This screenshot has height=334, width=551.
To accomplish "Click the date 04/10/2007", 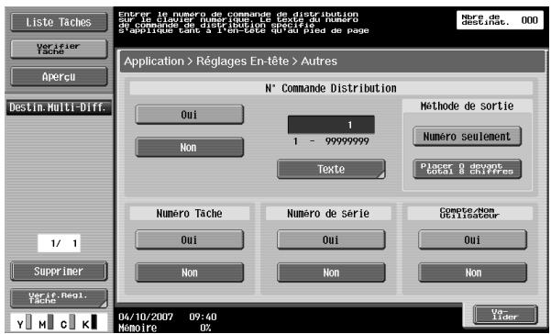I will 146,317.
